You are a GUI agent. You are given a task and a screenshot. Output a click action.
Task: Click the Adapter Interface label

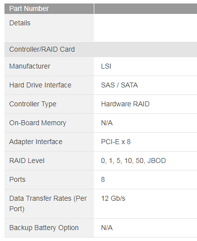pyautogui.click(x=36, y=142)
